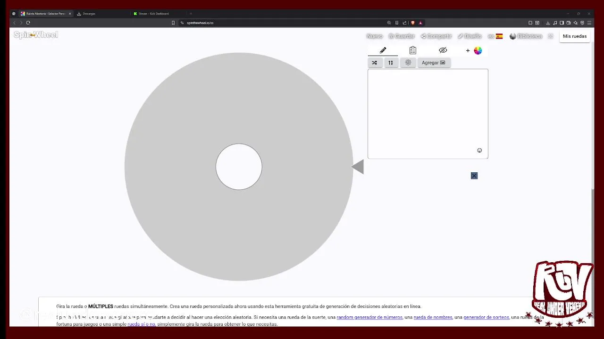Open the browser hamburger main menu
Image resolution: width=604 pixels, height=339 pixels.
coord(589,23)
